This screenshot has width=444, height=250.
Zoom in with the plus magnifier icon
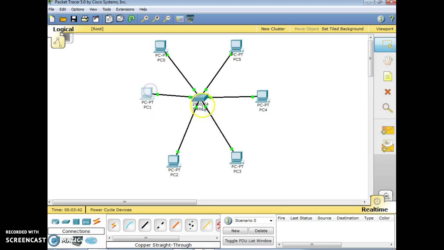point(145,19)
